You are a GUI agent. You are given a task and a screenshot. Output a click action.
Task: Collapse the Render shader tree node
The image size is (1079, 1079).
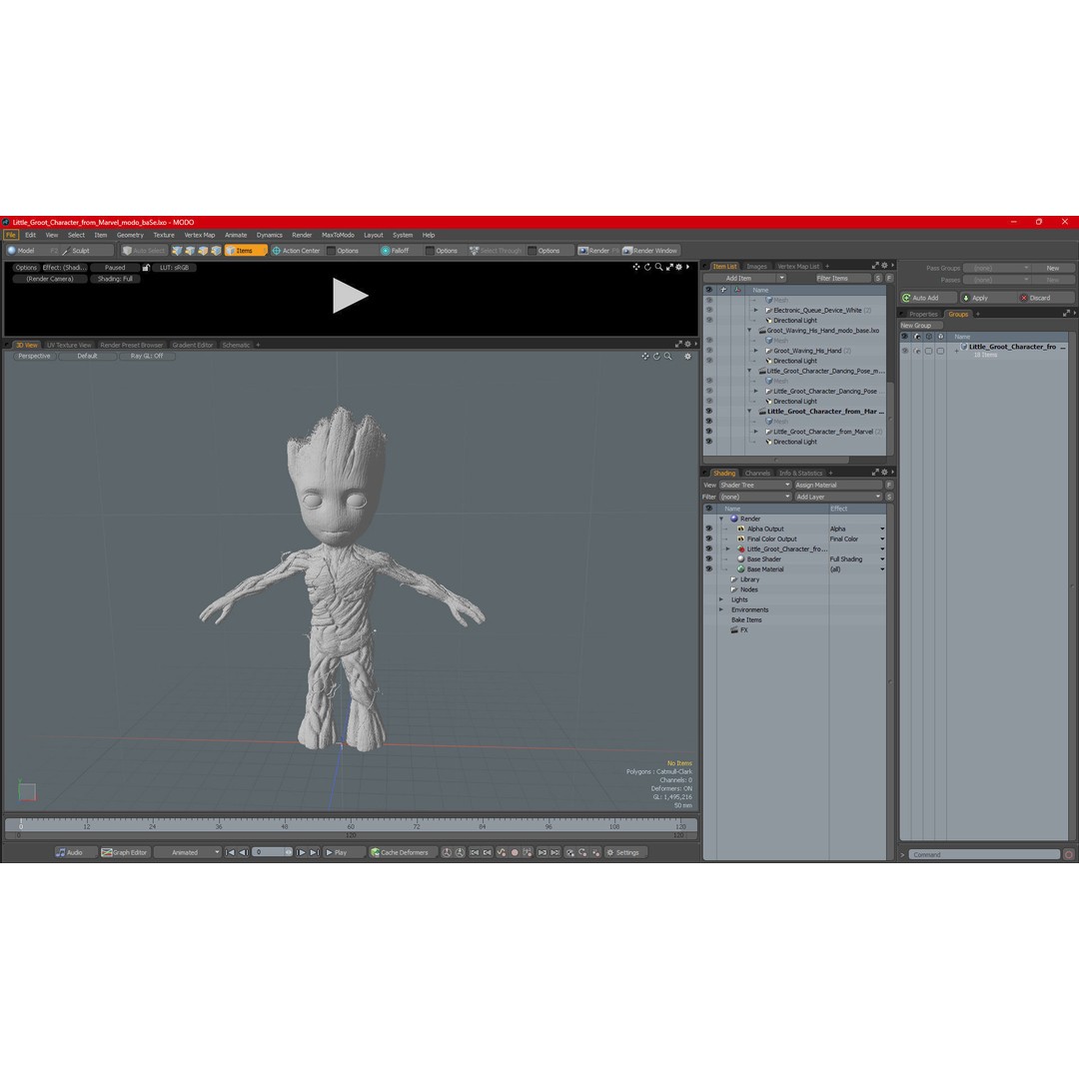721,519
